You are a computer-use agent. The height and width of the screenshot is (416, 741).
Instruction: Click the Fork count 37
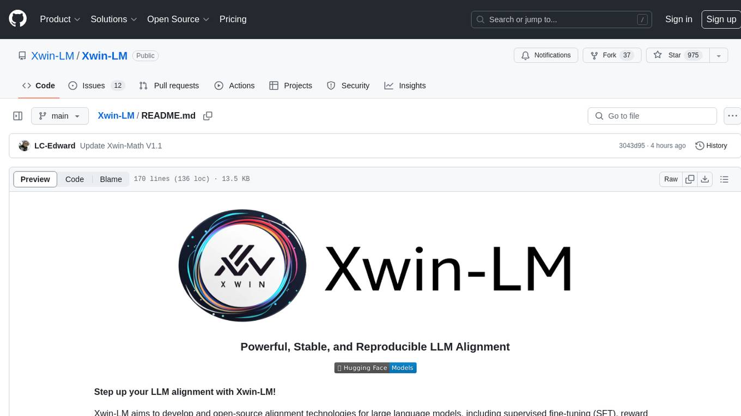pos(627,55)
